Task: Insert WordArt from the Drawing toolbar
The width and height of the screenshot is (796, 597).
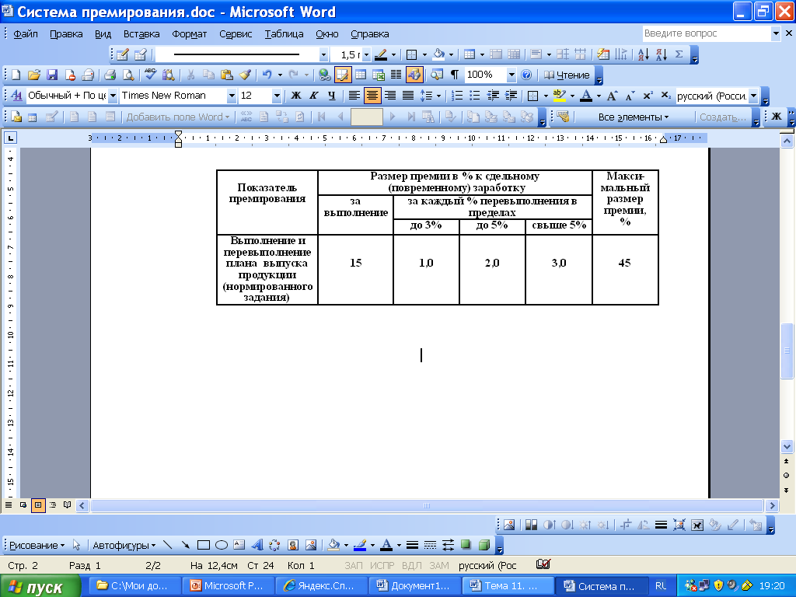Action: [257, 545]
